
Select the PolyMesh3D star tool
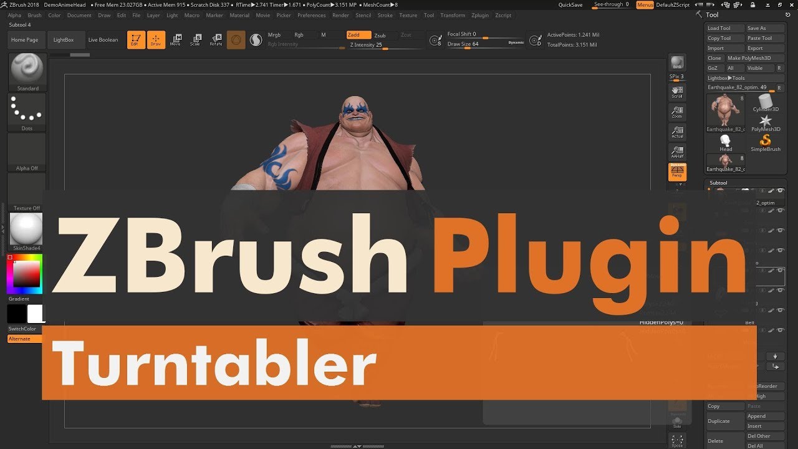[x=766, y=123]
